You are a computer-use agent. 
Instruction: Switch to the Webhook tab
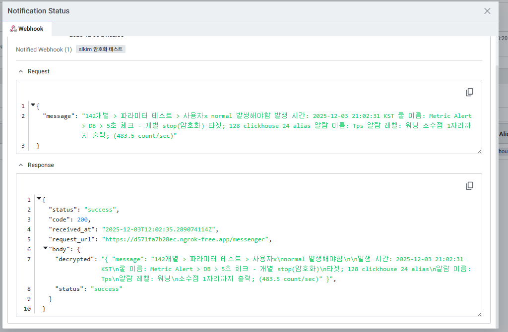27,29
